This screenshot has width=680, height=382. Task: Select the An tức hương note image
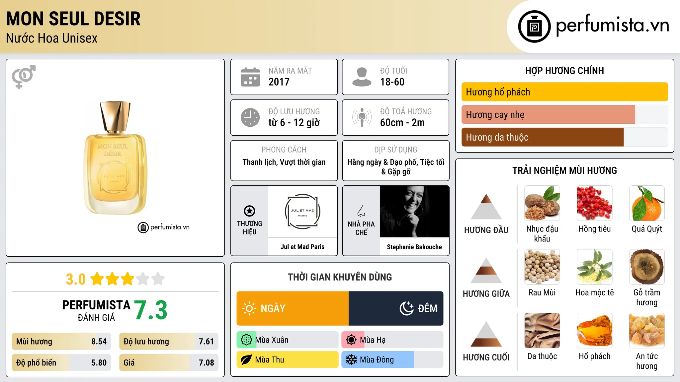tap(647, 331)
